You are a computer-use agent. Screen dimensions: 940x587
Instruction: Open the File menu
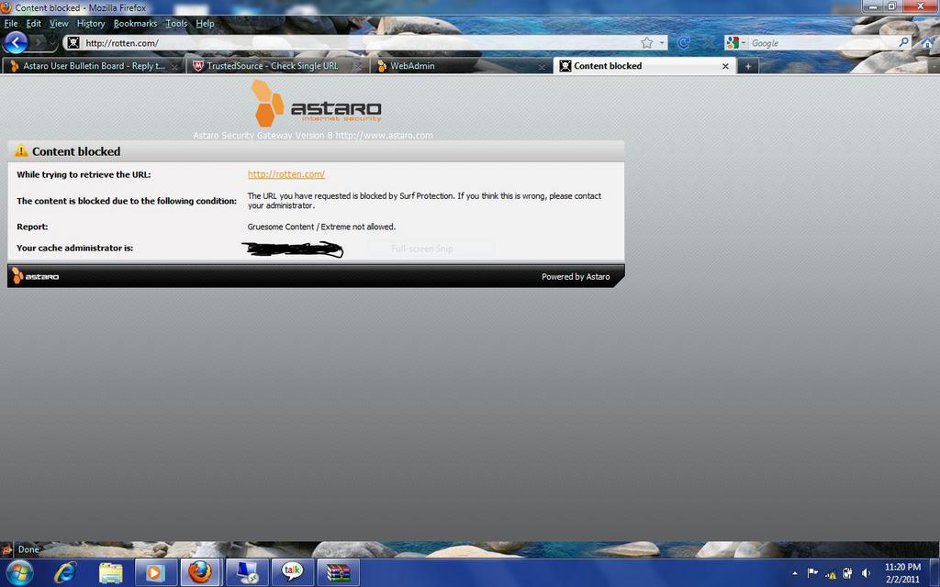pos(11,23)
